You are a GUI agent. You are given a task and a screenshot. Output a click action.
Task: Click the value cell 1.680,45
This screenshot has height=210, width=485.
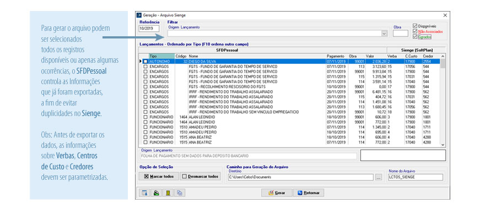376,107
